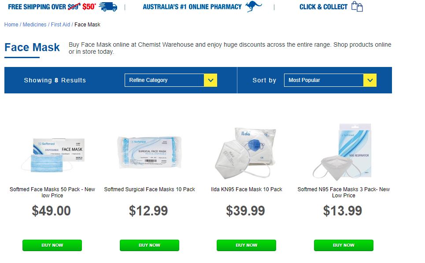
Task: Open the First Aid breadcrumb link
Action: 62,25
